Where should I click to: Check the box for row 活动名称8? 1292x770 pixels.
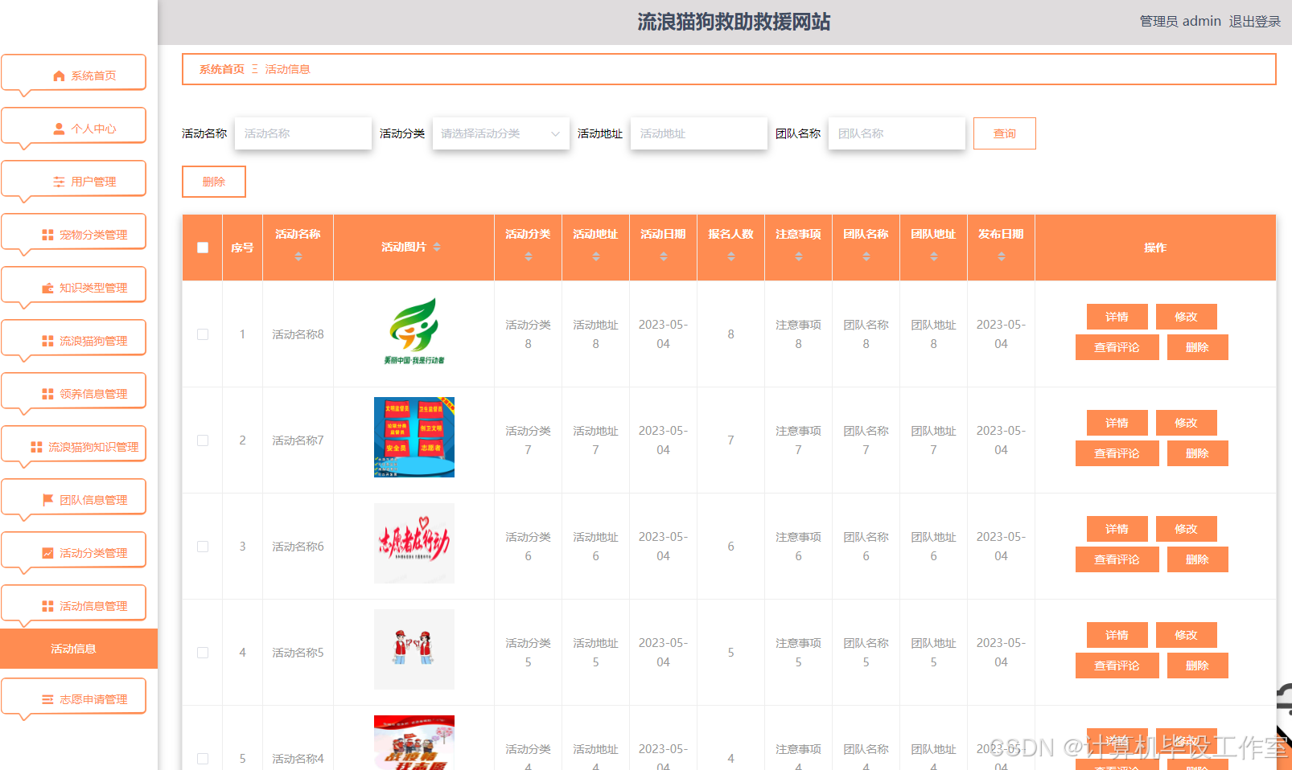(203, 334)
